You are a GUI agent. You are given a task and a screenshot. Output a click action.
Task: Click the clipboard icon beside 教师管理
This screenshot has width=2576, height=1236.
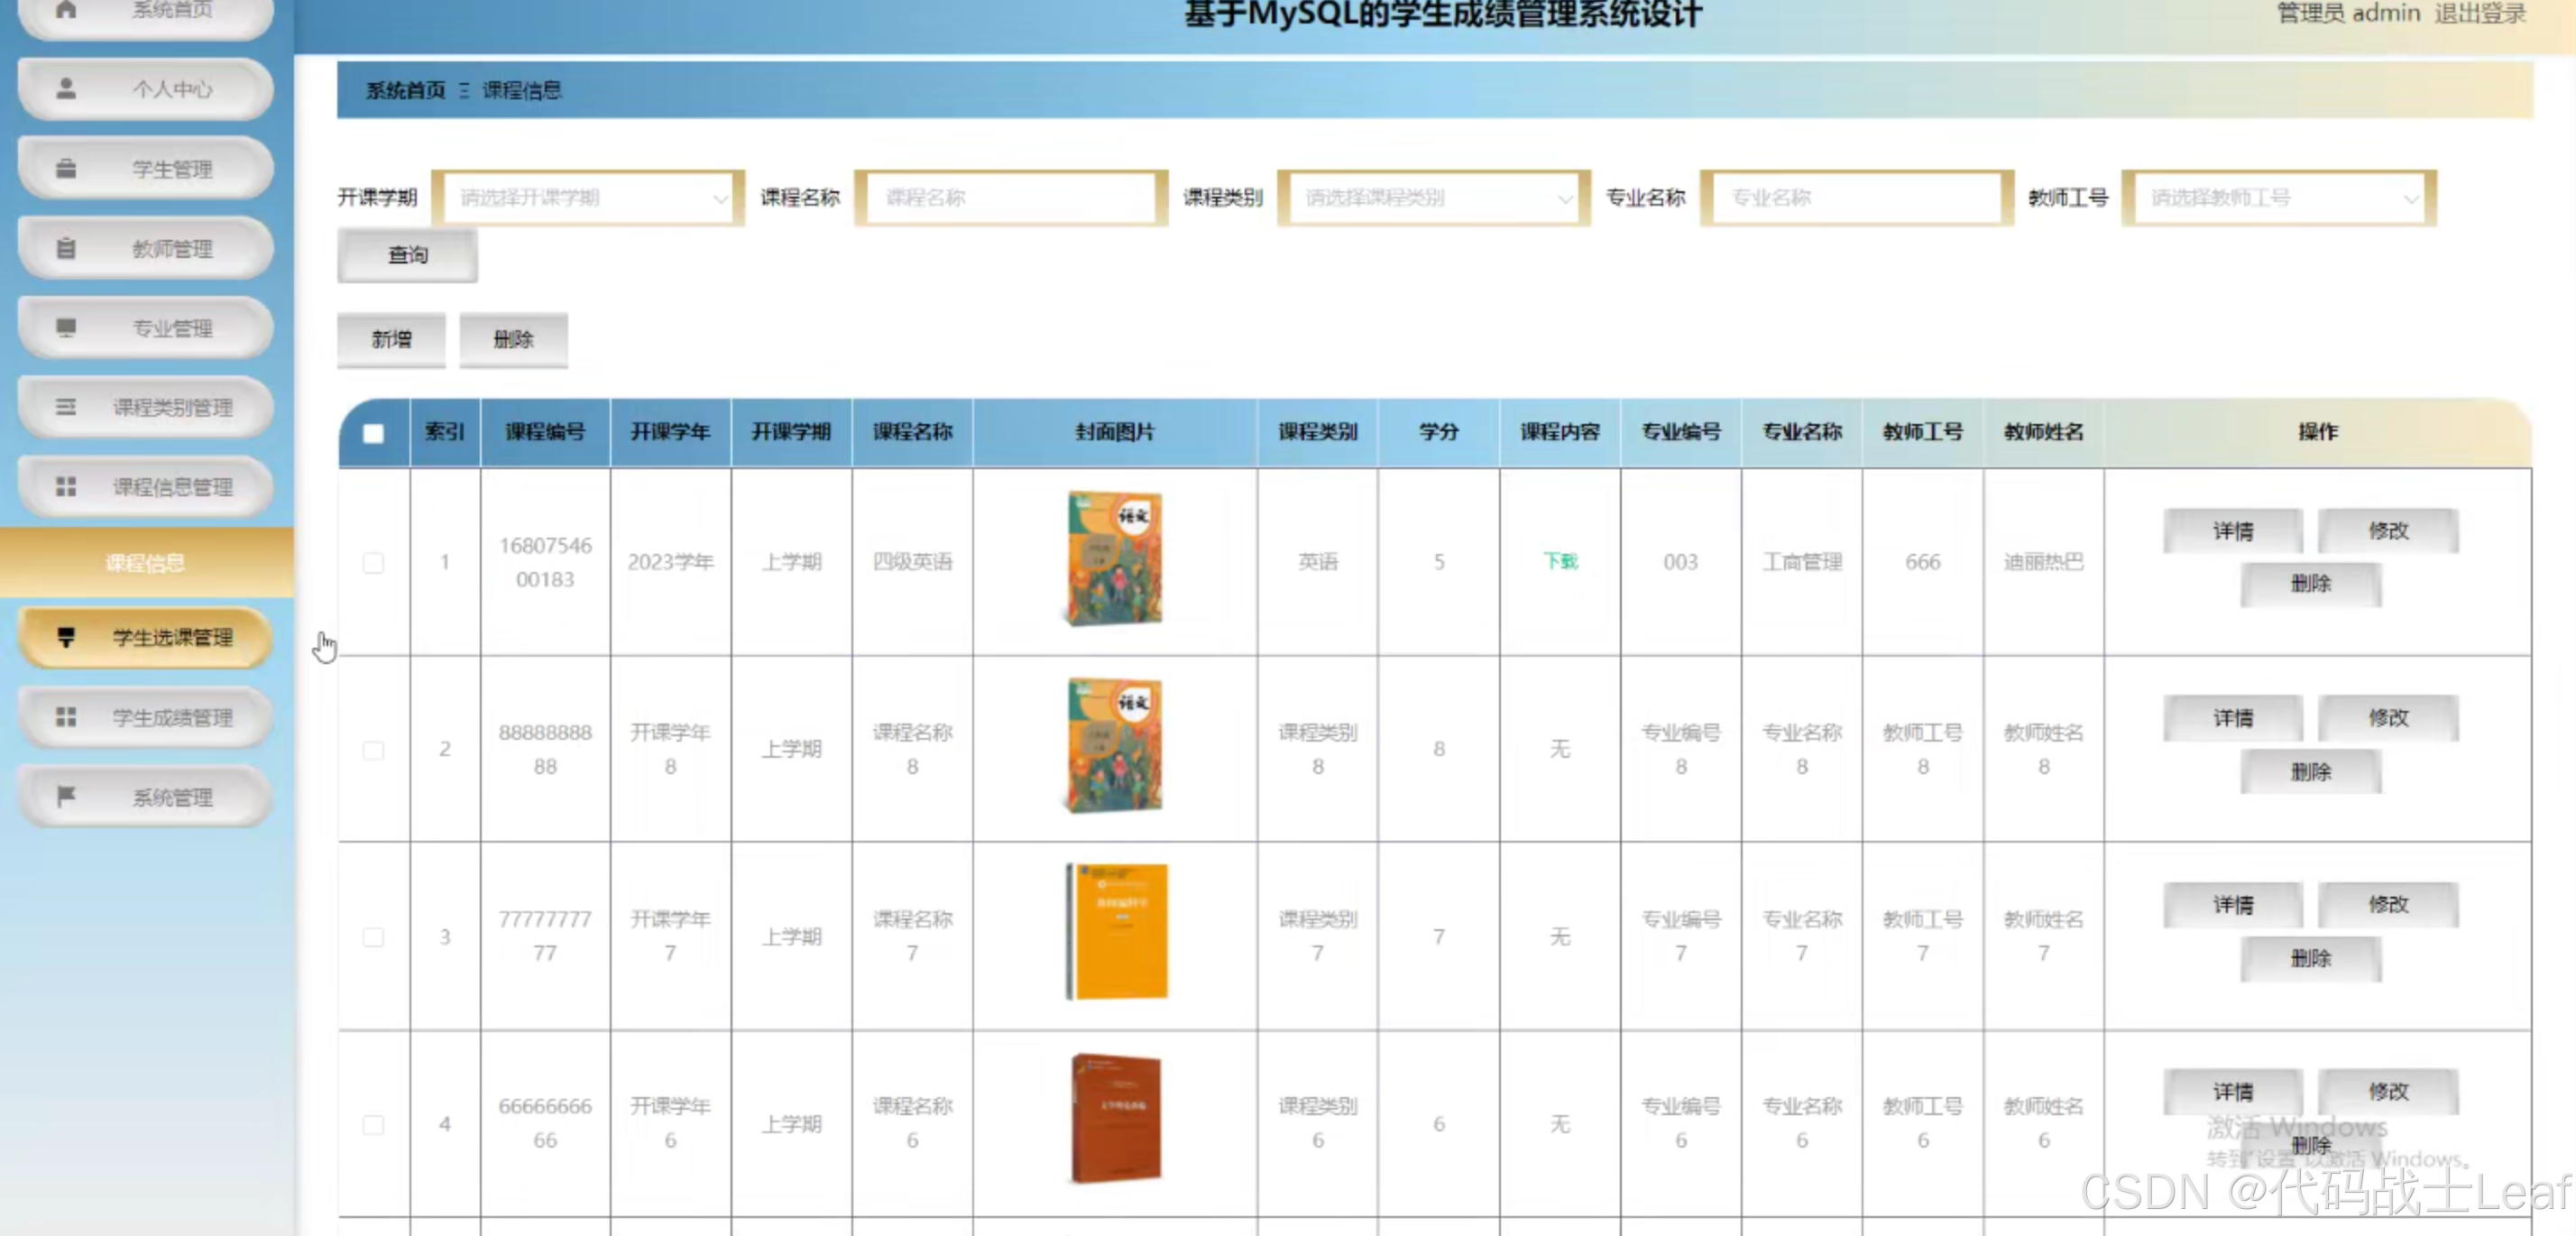[x=66, y=248]
